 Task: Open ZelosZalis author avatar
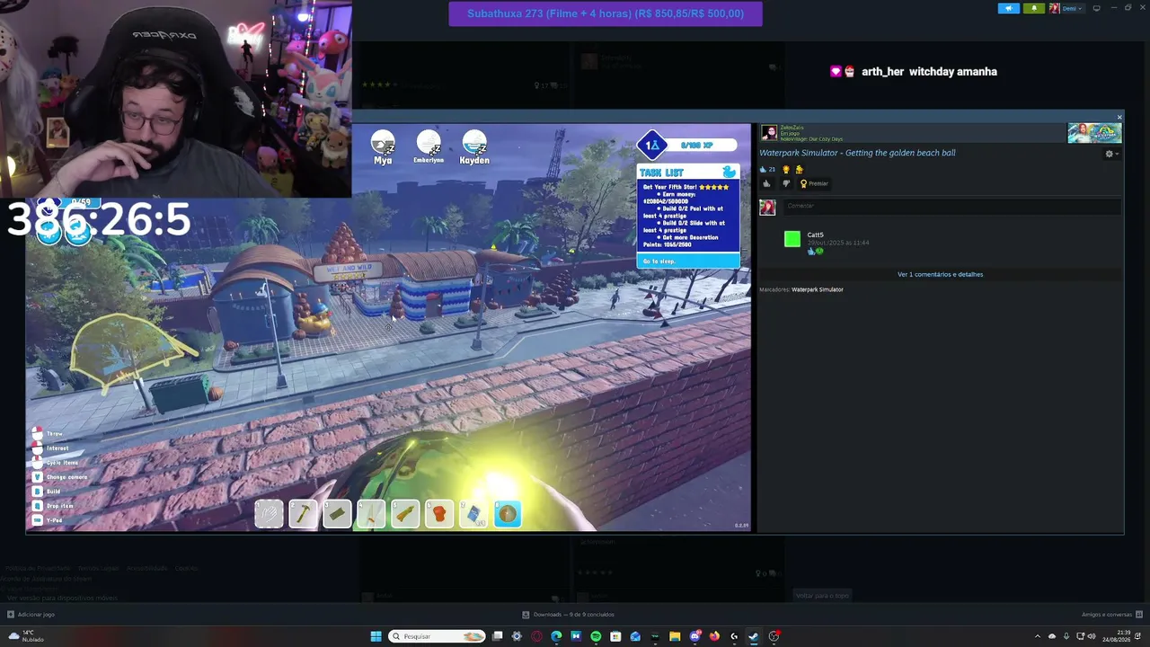click(x=769, y=133)
